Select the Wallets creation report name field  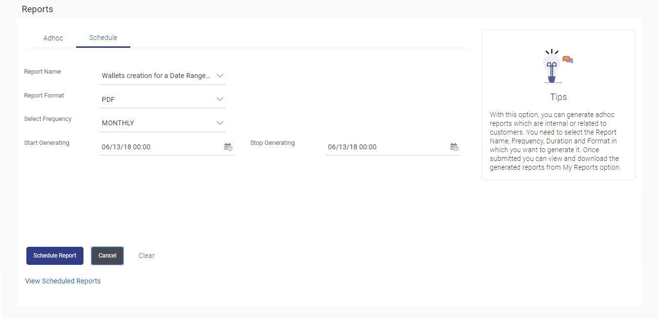tap(156, 76)
